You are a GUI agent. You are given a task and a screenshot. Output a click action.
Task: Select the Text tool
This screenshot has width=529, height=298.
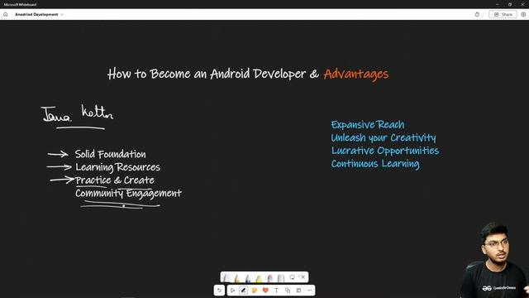coord(276,291)
